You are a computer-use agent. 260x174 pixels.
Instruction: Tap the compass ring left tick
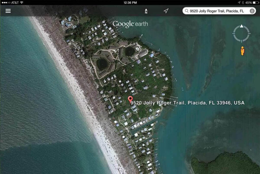click(234, 34)
